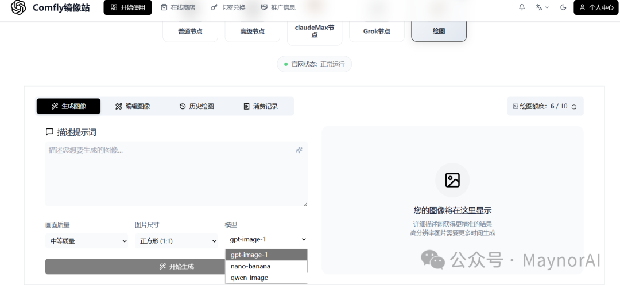
Task: Open the 图片尺寸 dropdown
Action: 176,241
